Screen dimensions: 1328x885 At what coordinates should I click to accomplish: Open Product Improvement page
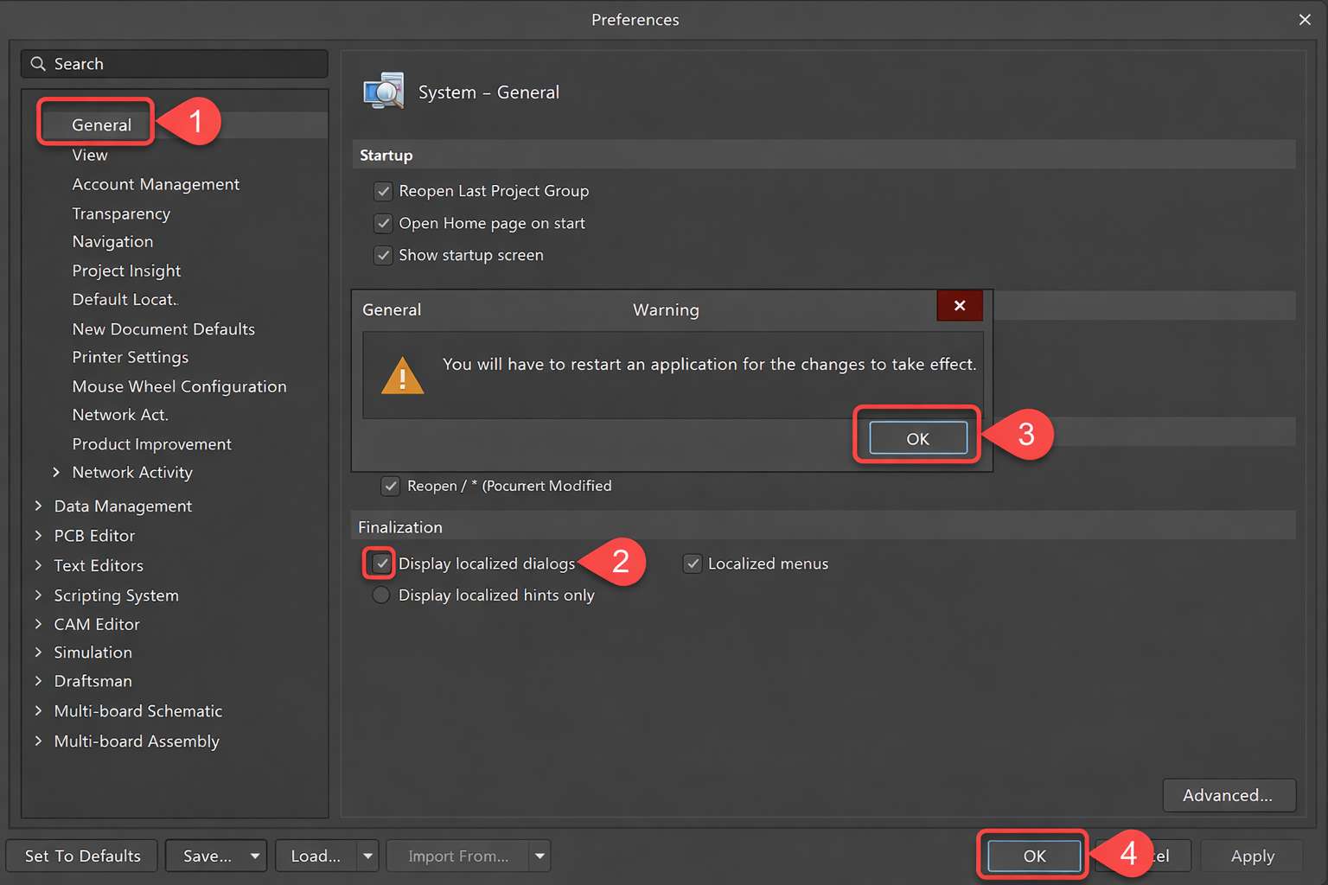[151, 444]
